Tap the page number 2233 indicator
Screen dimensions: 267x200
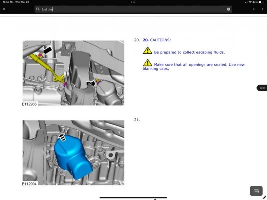click(x=262, y=88)
